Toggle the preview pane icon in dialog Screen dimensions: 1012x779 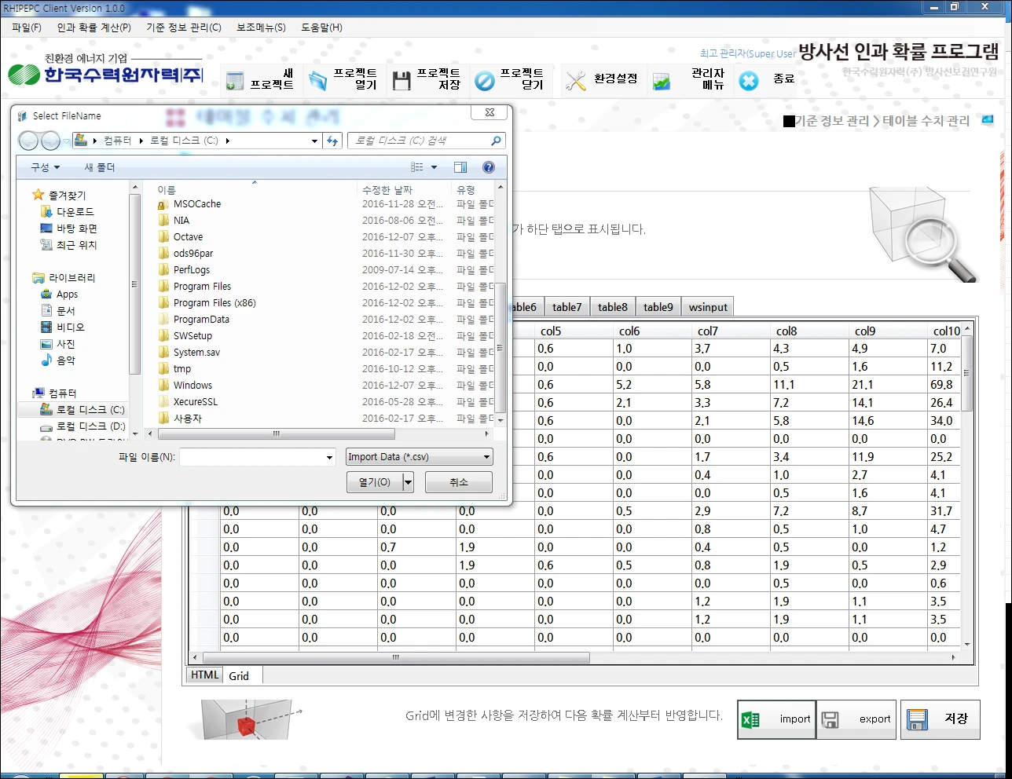460,167
